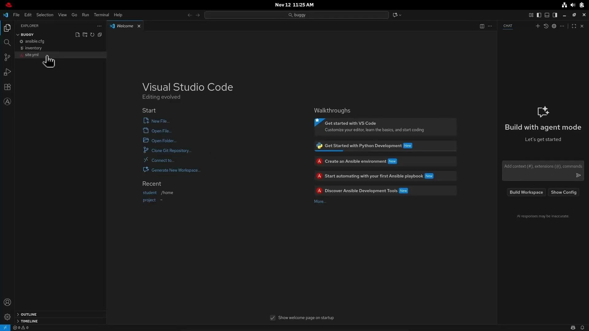The image size is (589, 331).
Task: Open recent folder student
Action: 150,193
